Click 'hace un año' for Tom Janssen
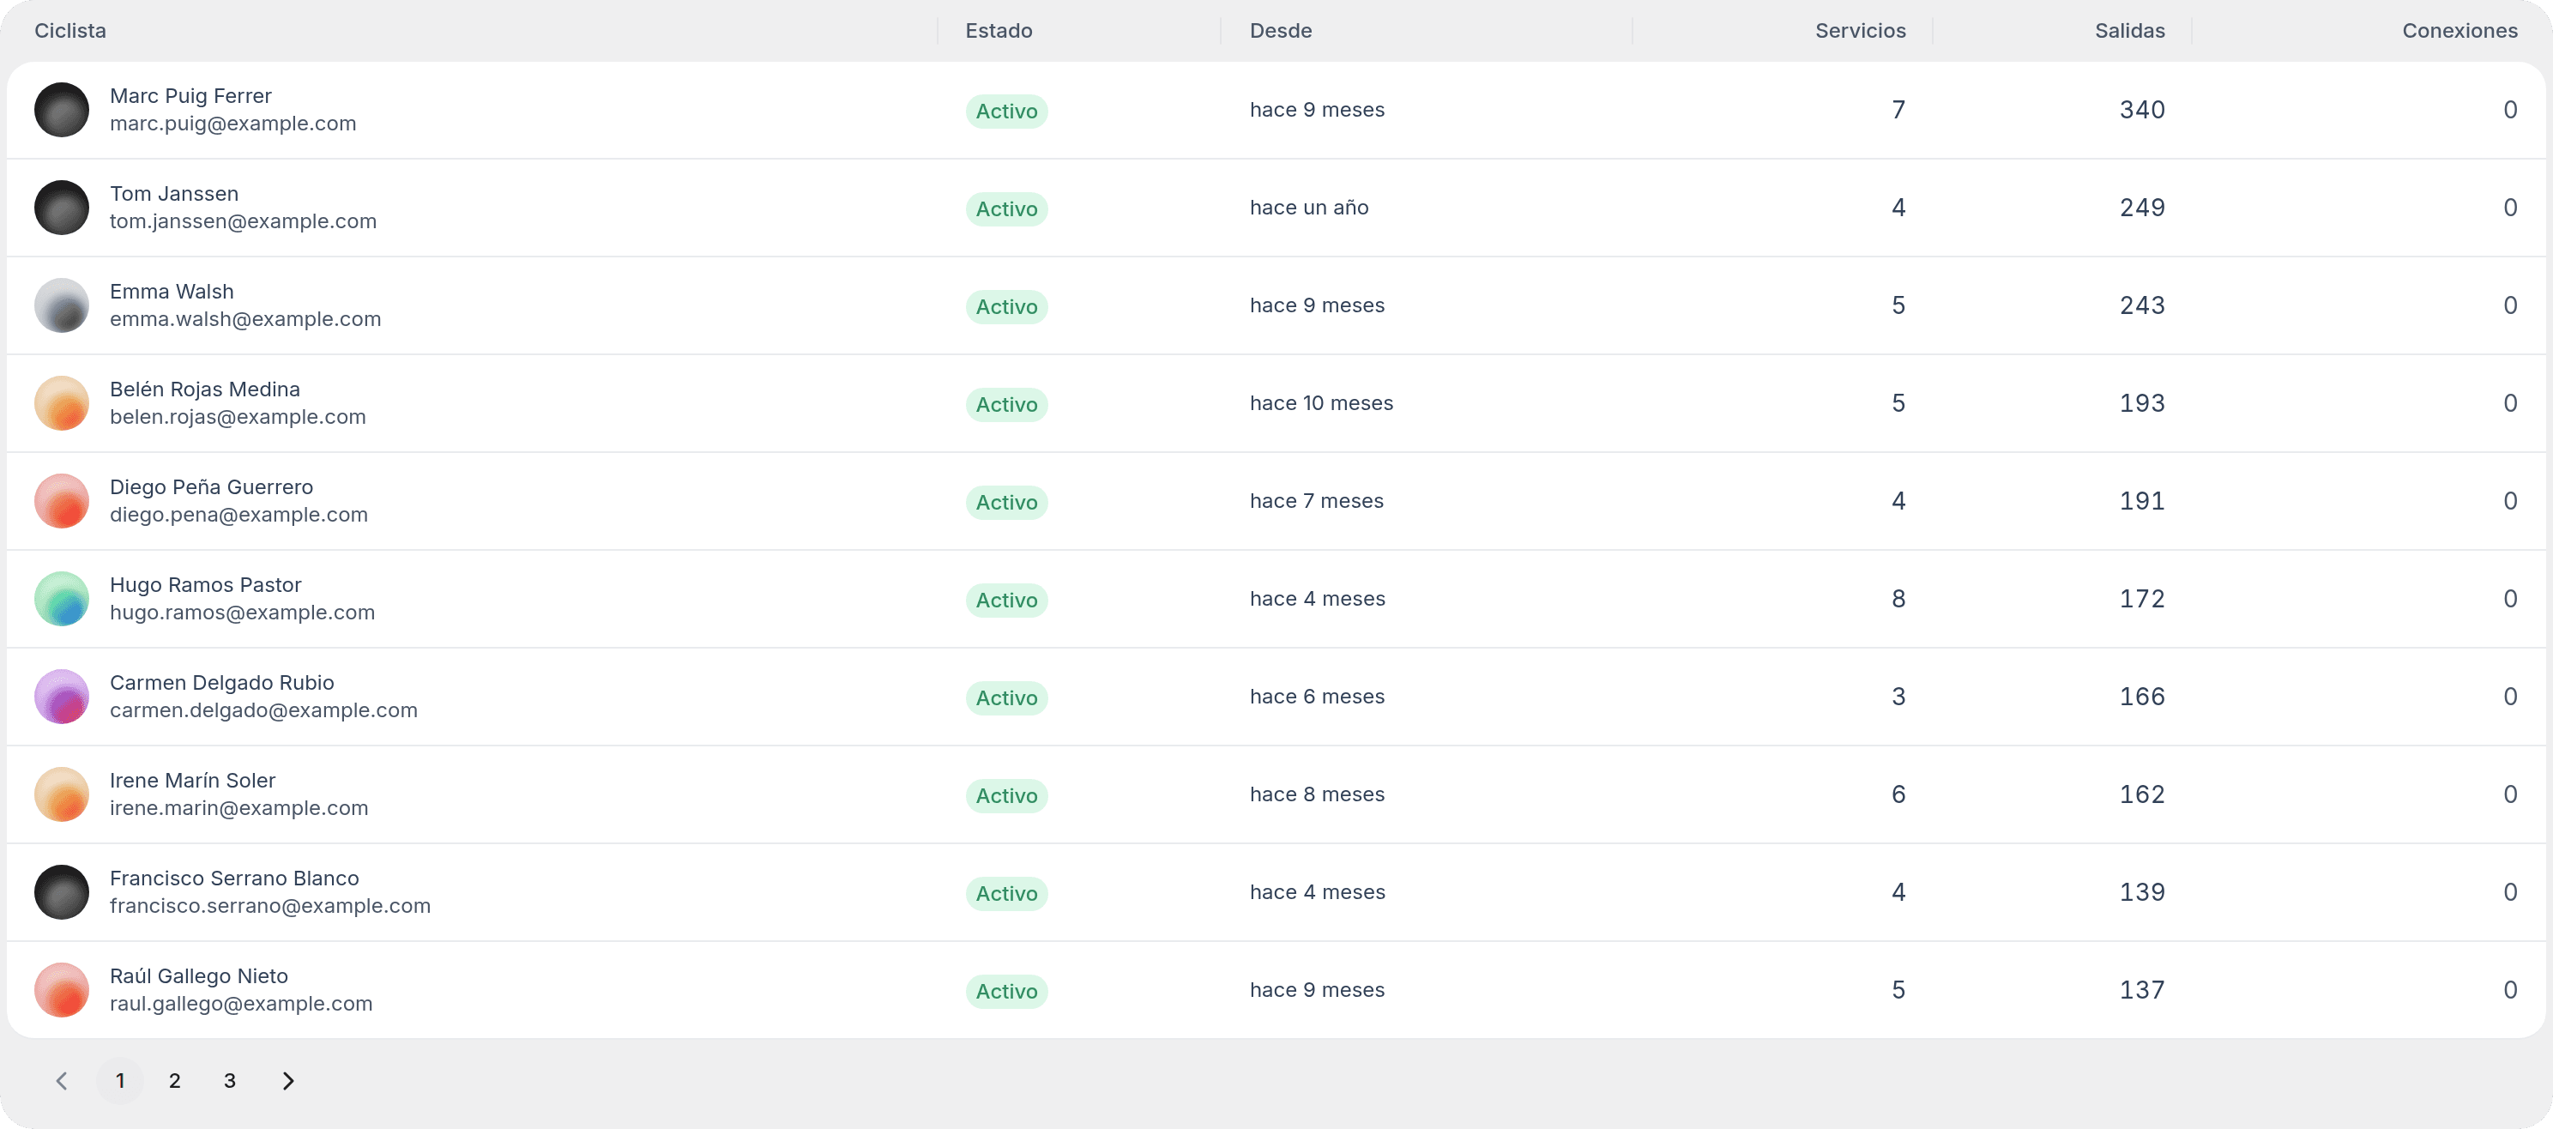This screenshot has height=1129, width=2553. [1308, 207]
